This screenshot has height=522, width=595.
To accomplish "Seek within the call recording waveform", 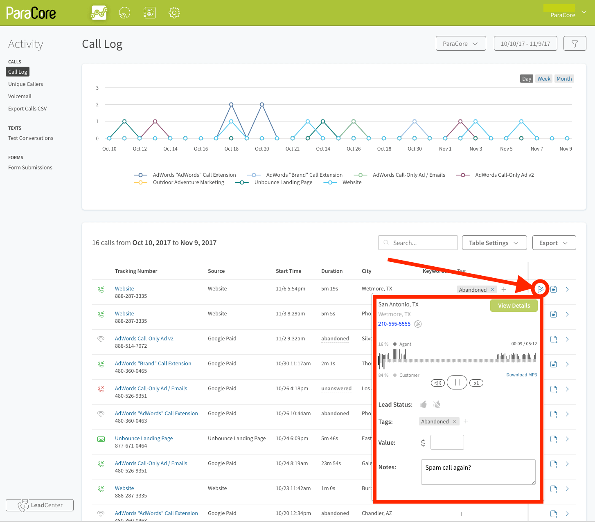I will click(x=457, y=360).
